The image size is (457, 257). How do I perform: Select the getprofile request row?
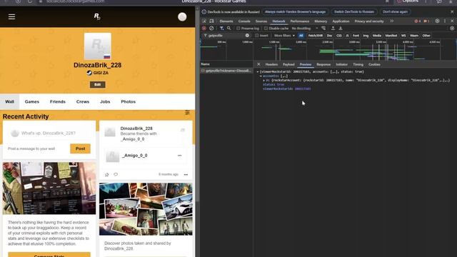(226, 71)
